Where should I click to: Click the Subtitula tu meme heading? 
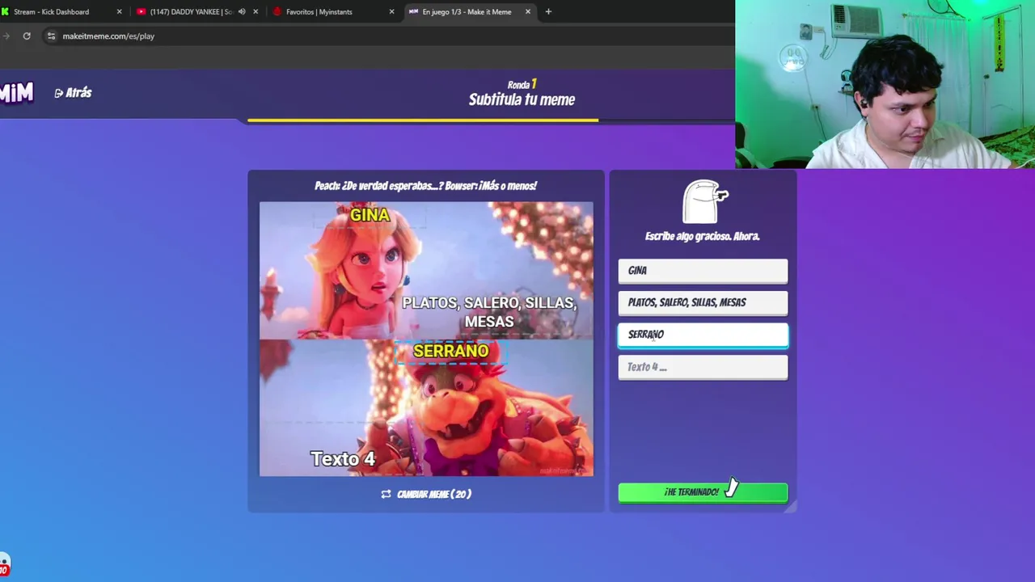click(522, 100)
